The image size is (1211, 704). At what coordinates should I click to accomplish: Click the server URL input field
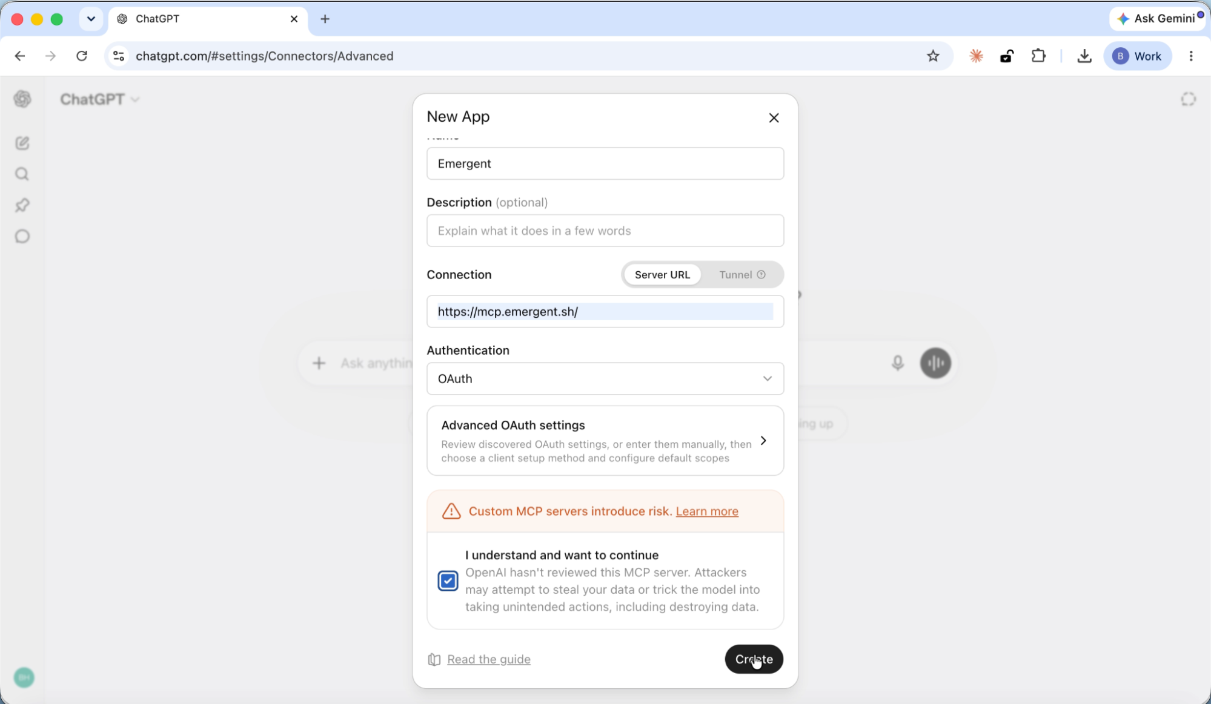click(605, 312)
